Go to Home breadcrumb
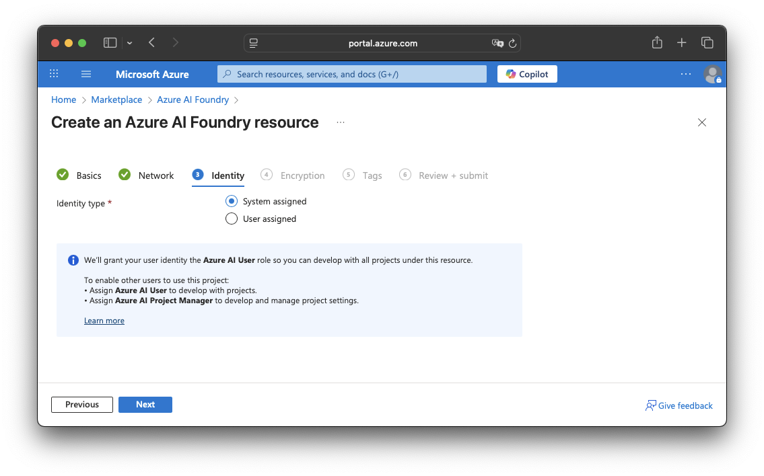Image resolution: width=764 pixels, height=476 pixels. coord(63,100)
